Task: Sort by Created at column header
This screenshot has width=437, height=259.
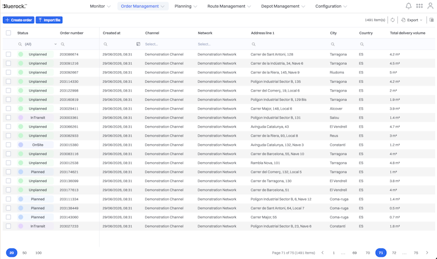Action: point(111,33)
